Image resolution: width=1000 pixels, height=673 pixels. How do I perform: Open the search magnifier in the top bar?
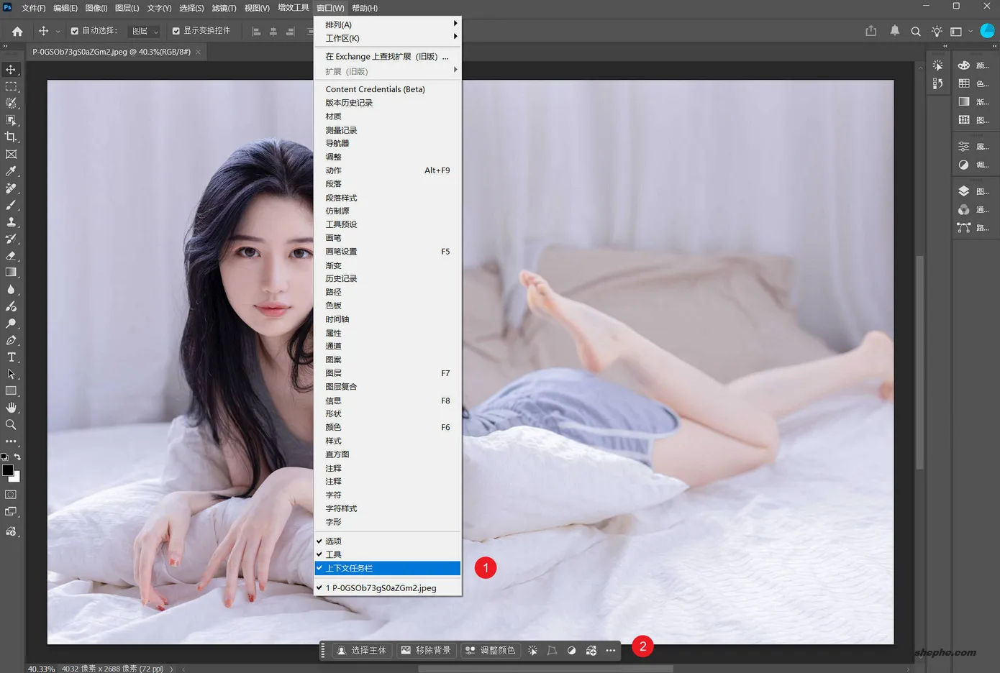coord(916,31)
